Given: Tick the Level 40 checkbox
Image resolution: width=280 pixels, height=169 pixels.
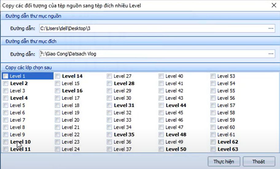Looking at the screenshot, I should coord(161,76).
